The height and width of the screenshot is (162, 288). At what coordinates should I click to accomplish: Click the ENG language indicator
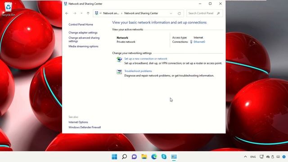[x=253, y=157]
